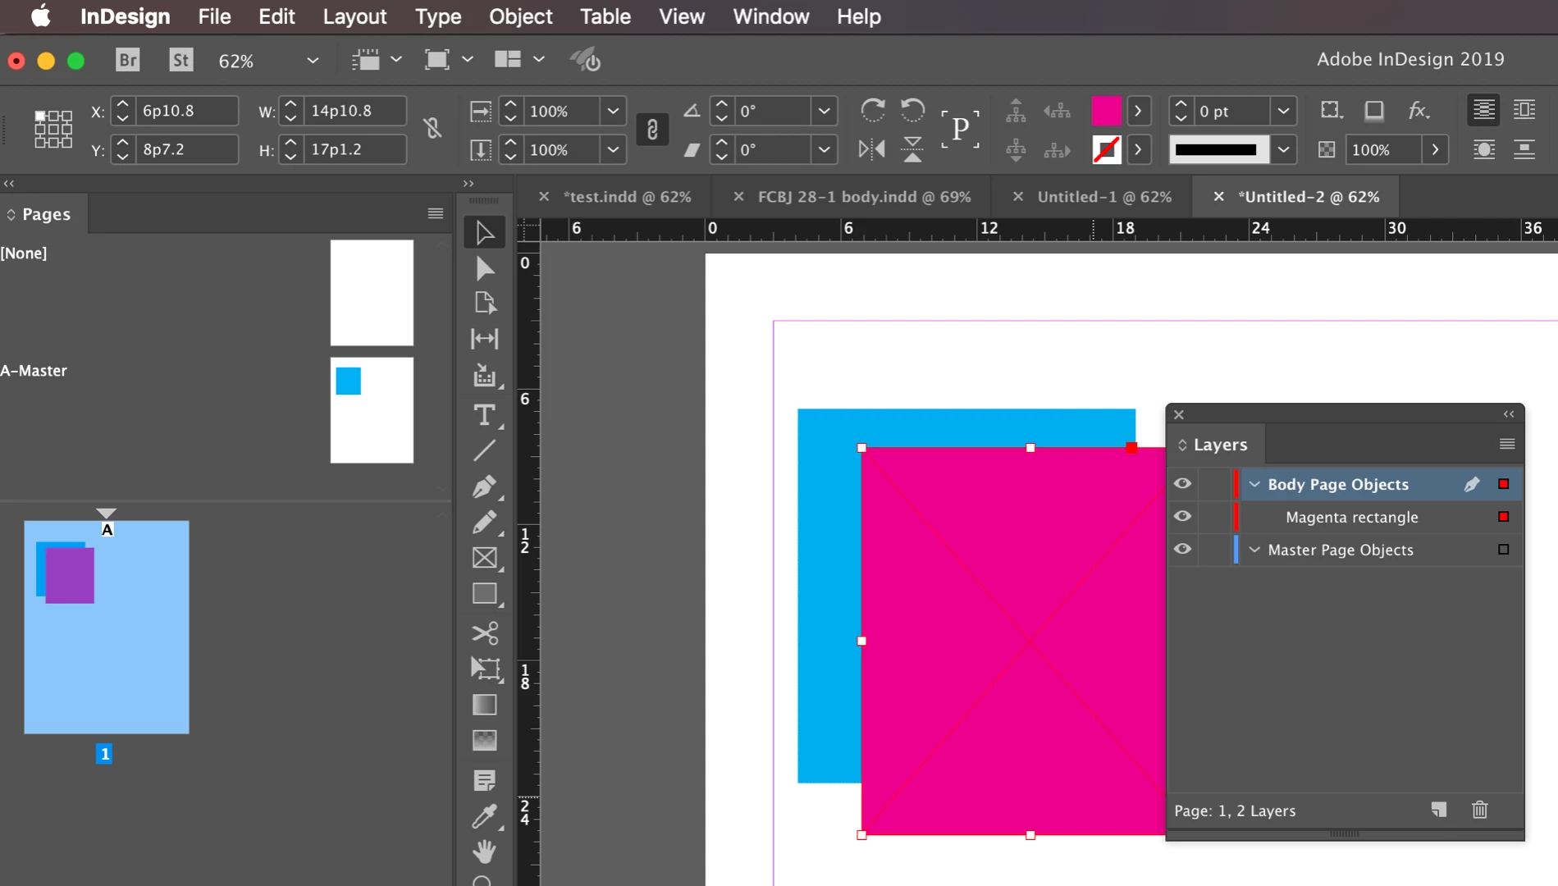Select the Hand tool
This screenshot has height=886, width=1558.
(x=484, y=852)
